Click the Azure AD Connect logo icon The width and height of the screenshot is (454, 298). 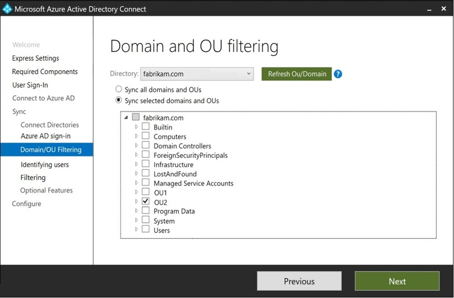(x=7, y=9)
